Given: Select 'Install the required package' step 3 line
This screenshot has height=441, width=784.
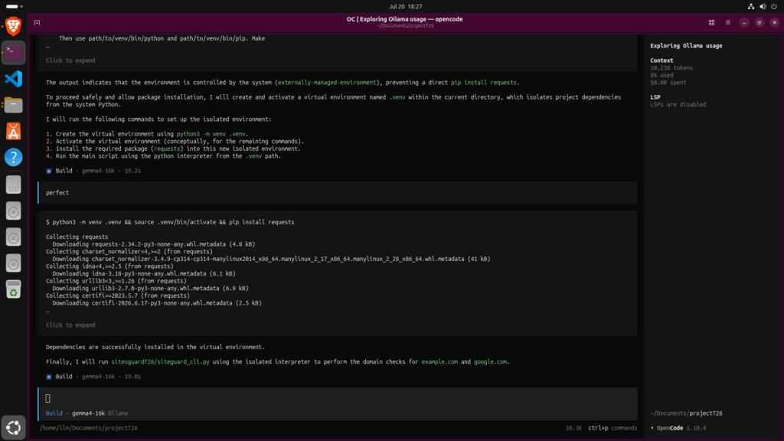Looking at the screenshot, I should click(x=174, y=149).
